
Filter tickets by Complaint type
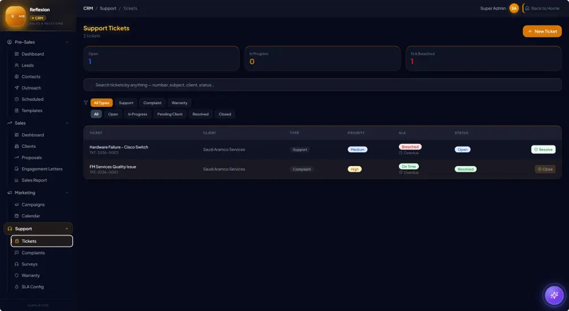click(152, 103)
